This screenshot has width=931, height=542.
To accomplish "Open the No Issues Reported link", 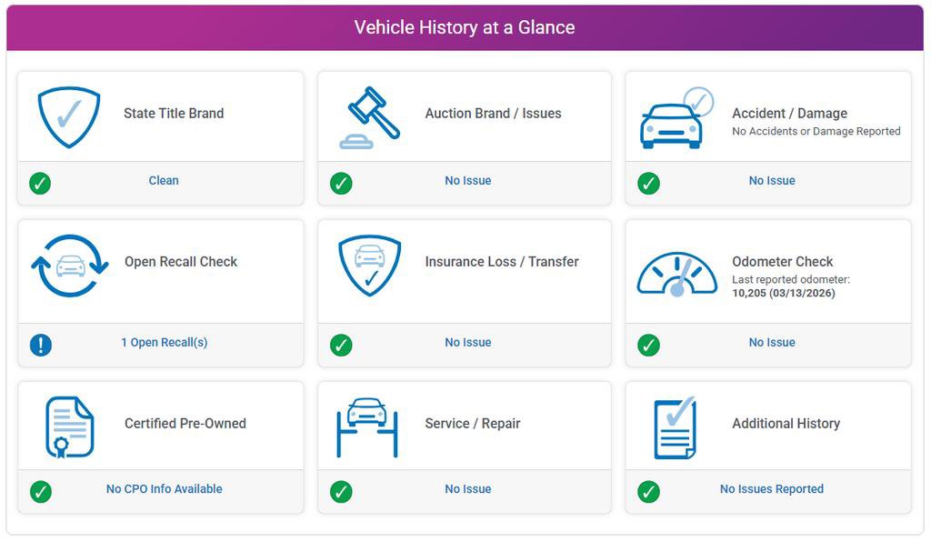I will (772, 489).
